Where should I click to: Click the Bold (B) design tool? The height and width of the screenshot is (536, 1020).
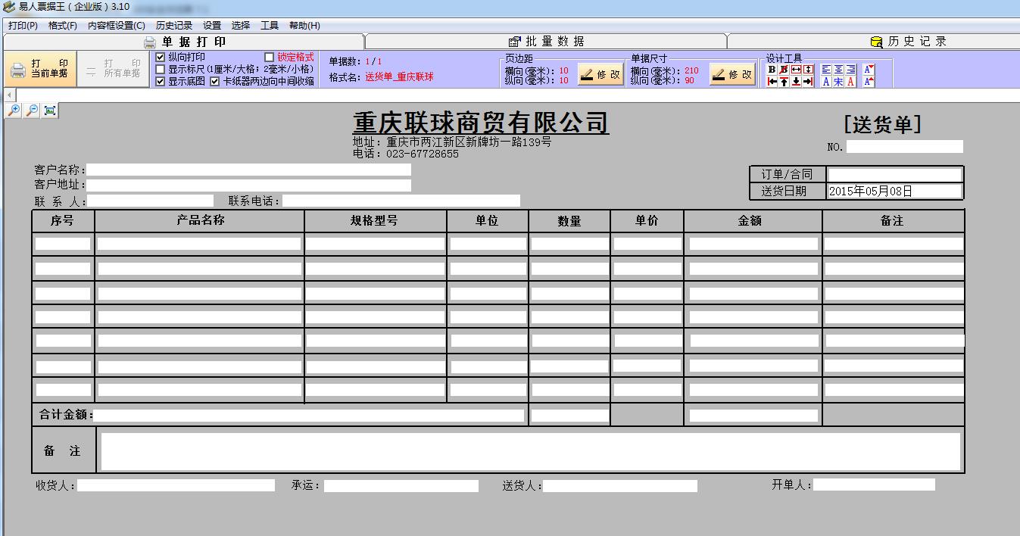(x=772, y=69)
